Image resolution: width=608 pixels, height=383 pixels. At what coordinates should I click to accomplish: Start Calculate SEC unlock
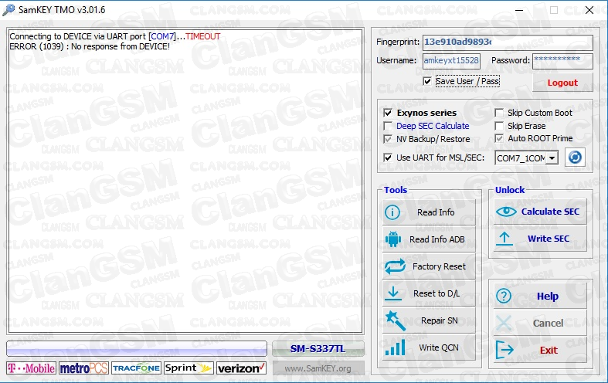click(x=541, y=212)
